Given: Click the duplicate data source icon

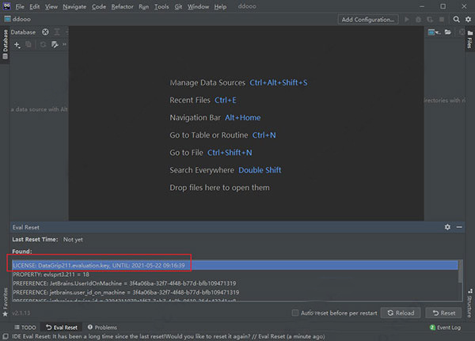Looking at the screenshot, I should point(28,45).
